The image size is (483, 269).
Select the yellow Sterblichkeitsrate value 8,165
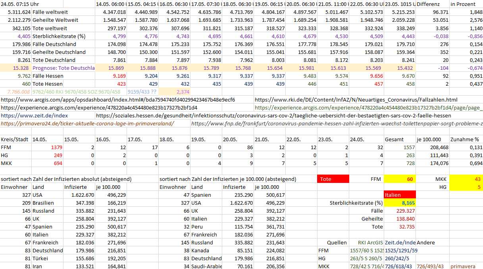click(400, 203)
